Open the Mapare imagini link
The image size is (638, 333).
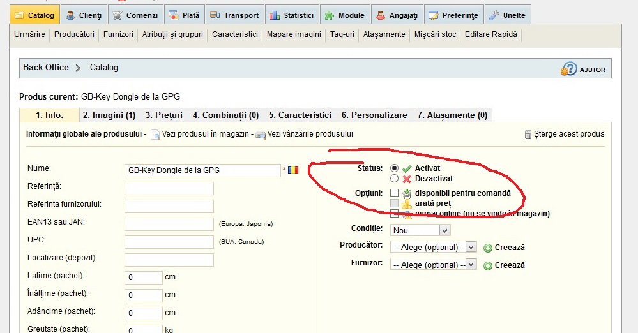(294, 34)
